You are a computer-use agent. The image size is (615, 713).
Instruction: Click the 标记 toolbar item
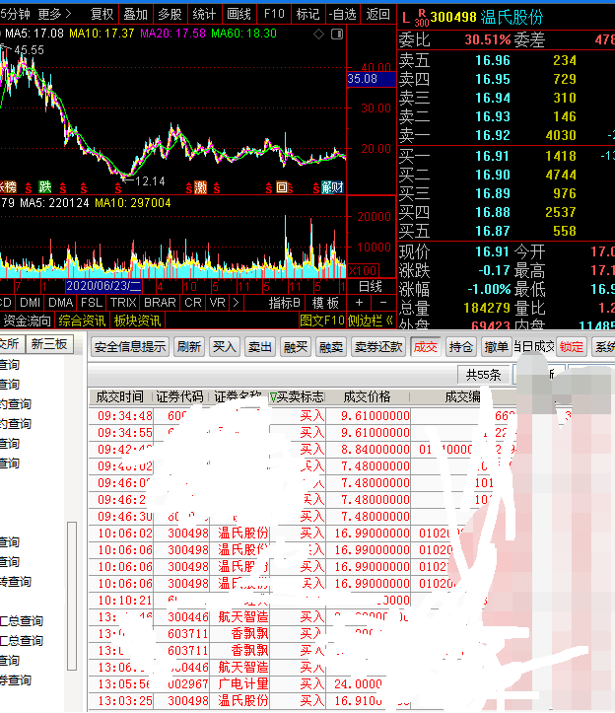[x=308, y=14]
